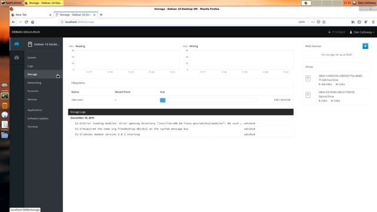Select the Storage - Debian 10 browser tab
Image resolution: width=377 pixels, height=212 pixels.
click(76, 15)
